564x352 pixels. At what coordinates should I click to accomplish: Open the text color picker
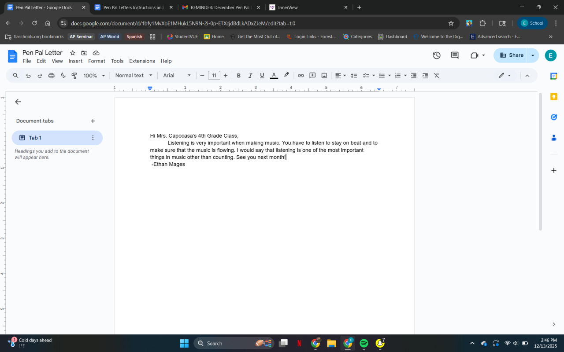[x=274, y=76]
